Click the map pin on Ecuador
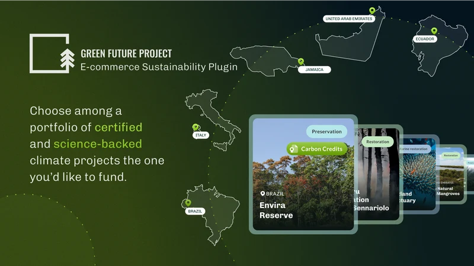 click(434, 31)
